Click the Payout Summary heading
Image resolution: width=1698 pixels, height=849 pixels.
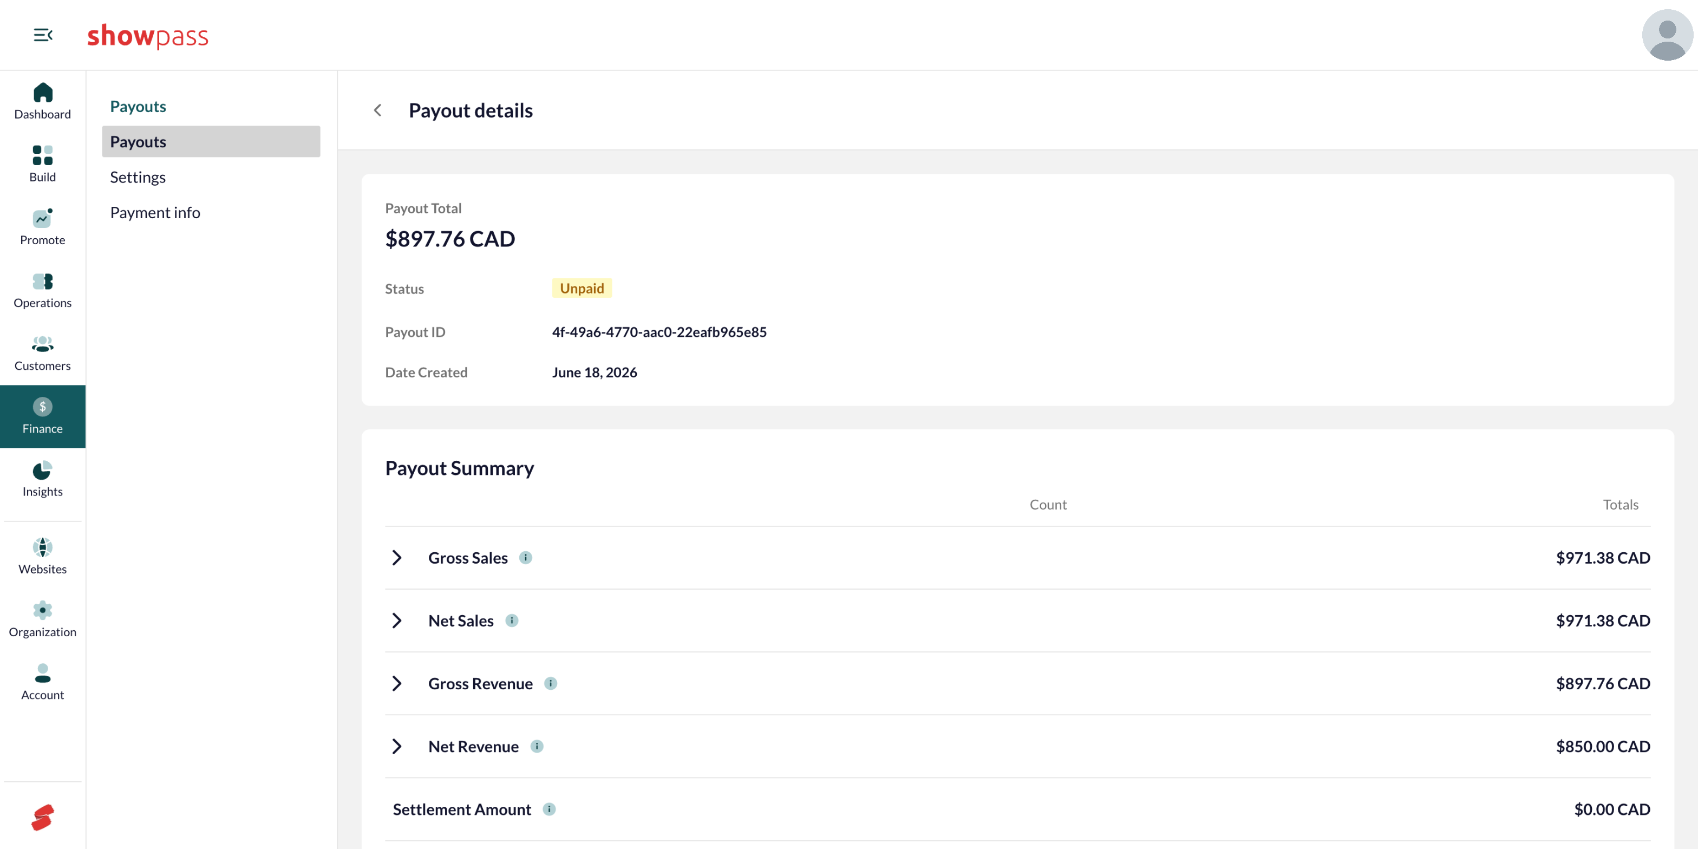pyautogui.click(x=460, y=468)
